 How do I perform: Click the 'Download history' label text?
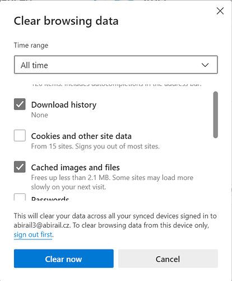[x=64, y=105]
